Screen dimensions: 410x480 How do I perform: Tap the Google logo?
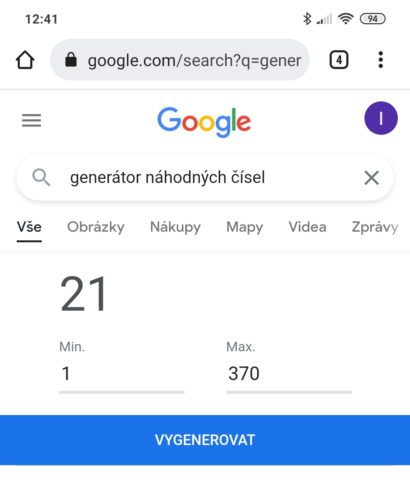[x=204, y=122]
